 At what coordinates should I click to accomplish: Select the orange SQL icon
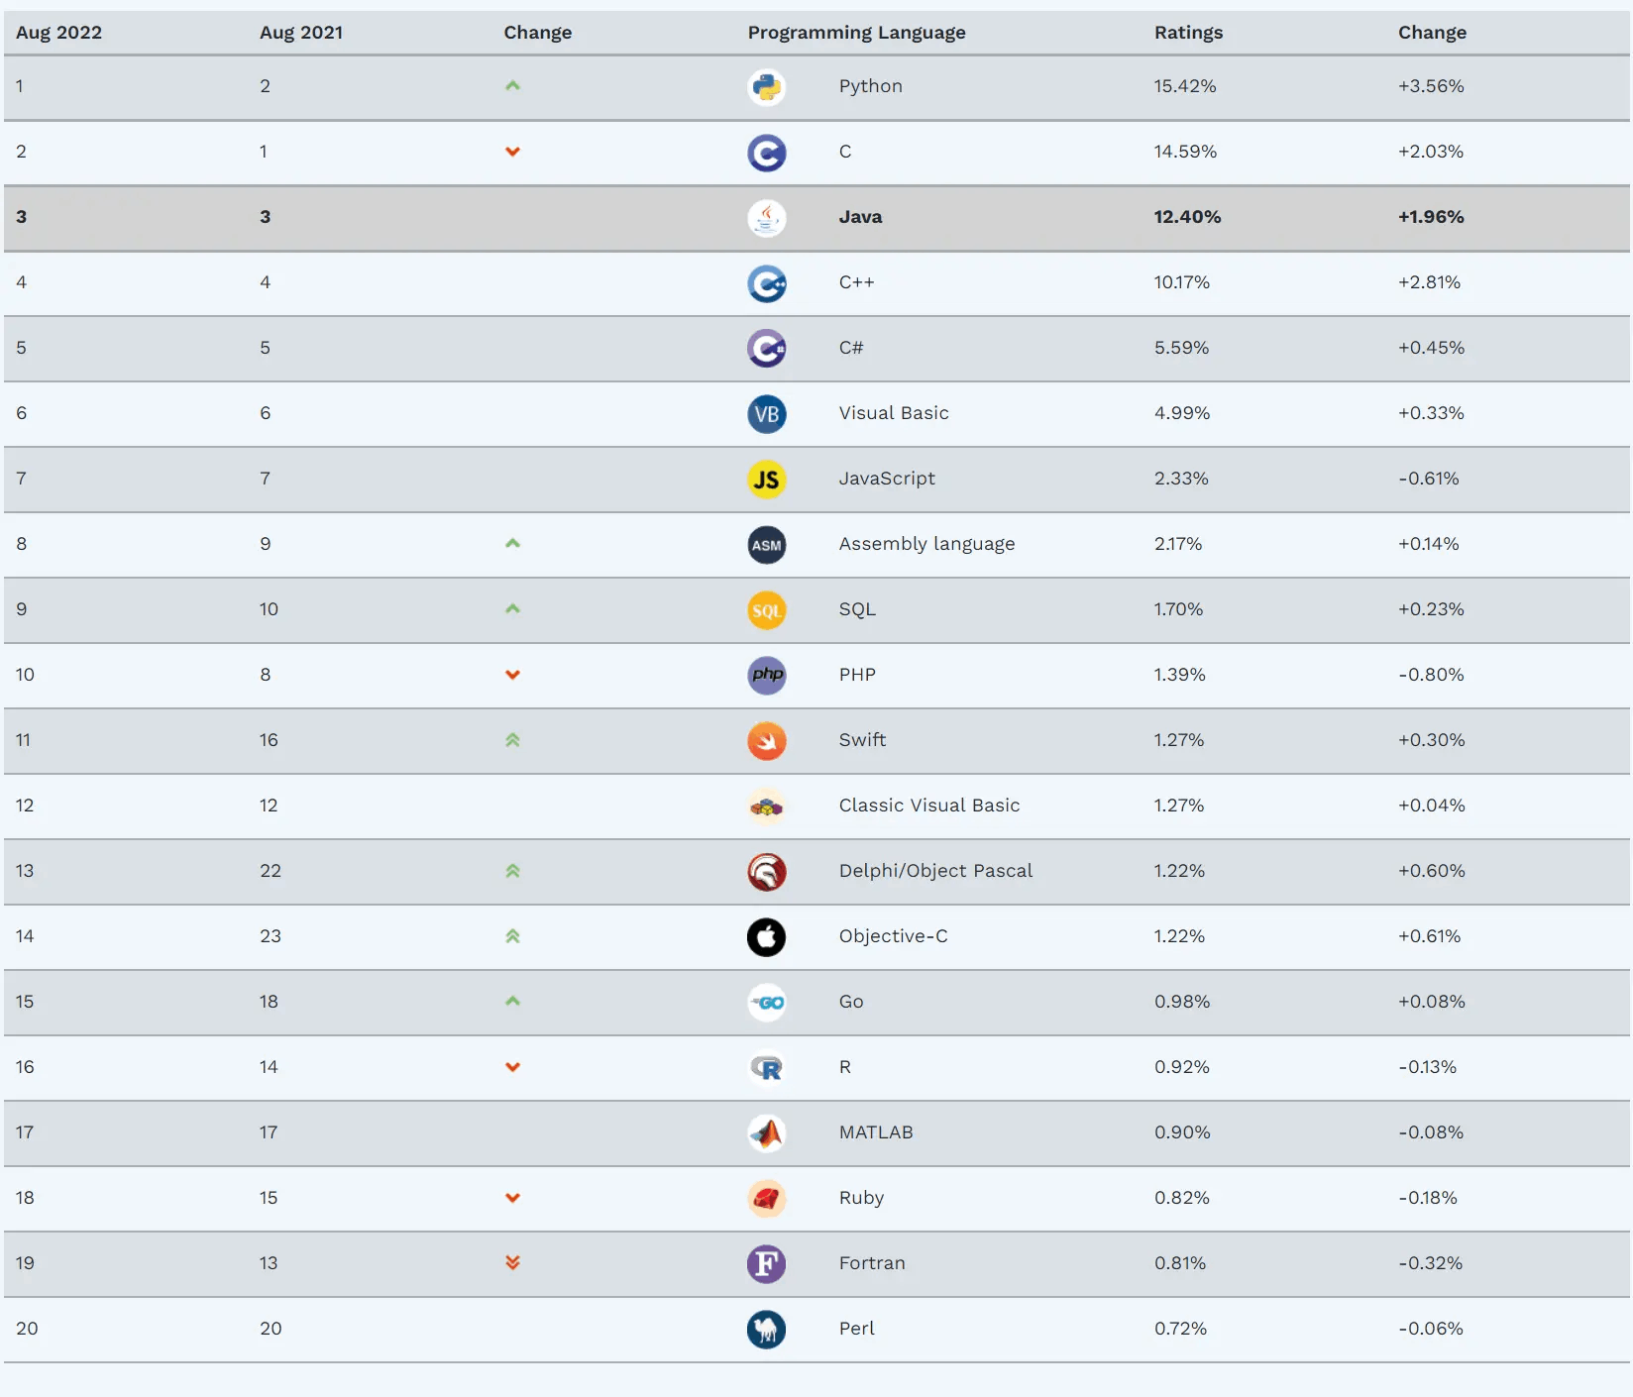point(766,610)
